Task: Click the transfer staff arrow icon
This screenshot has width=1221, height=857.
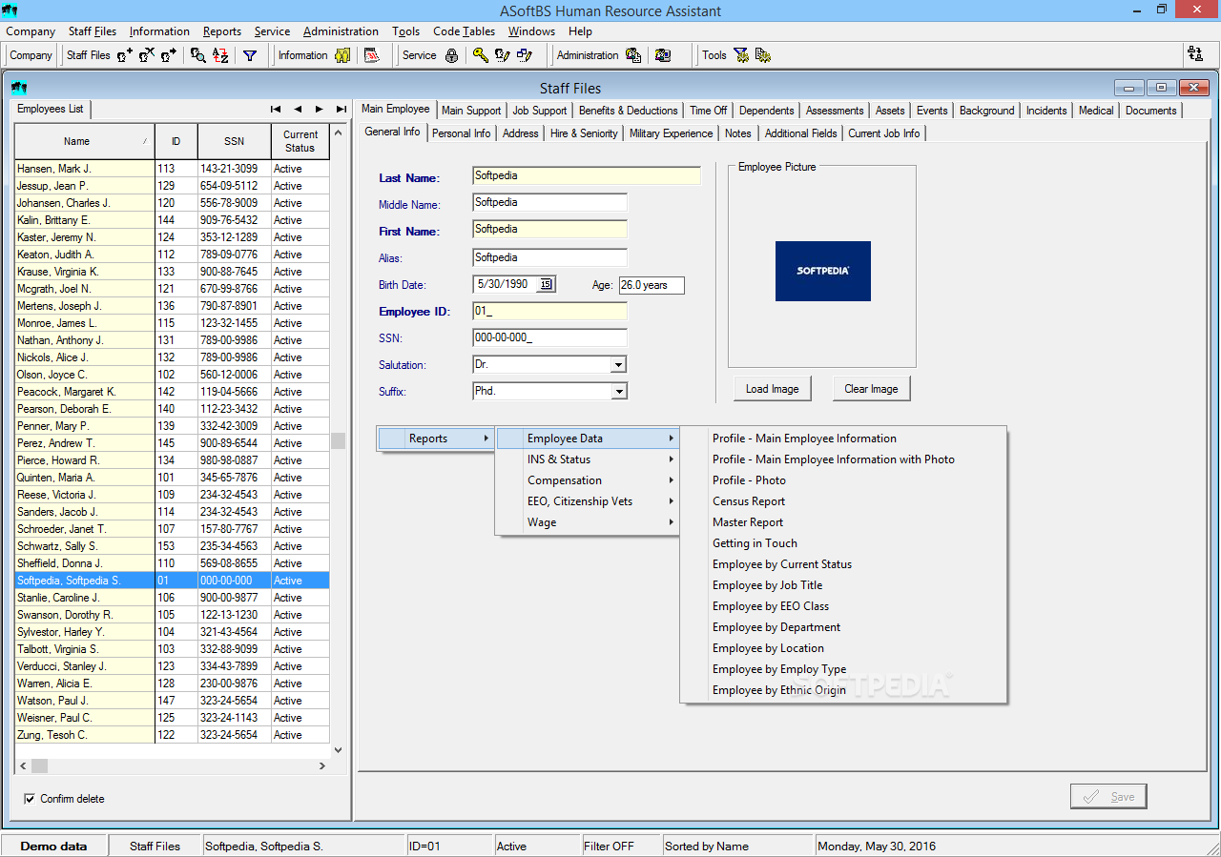Action: 169,55
